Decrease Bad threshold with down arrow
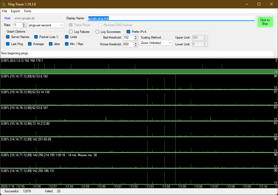The image size is (278, 195). [x=136, y=39]
